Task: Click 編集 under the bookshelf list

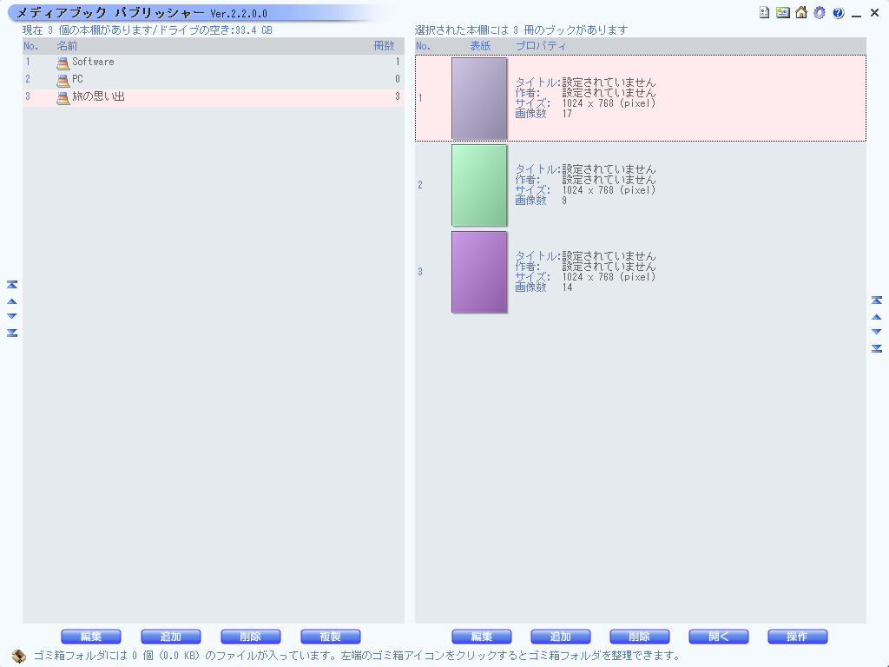Action: click(x=90, y=636)
